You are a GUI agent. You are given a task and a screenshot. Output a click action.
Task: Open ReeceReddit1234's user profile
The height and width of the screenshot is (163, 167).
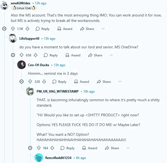click(58, 158)
